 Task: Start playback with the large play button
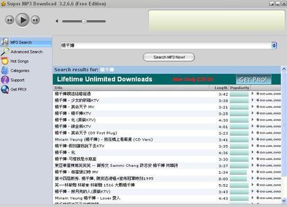click(x=22, y=20)
